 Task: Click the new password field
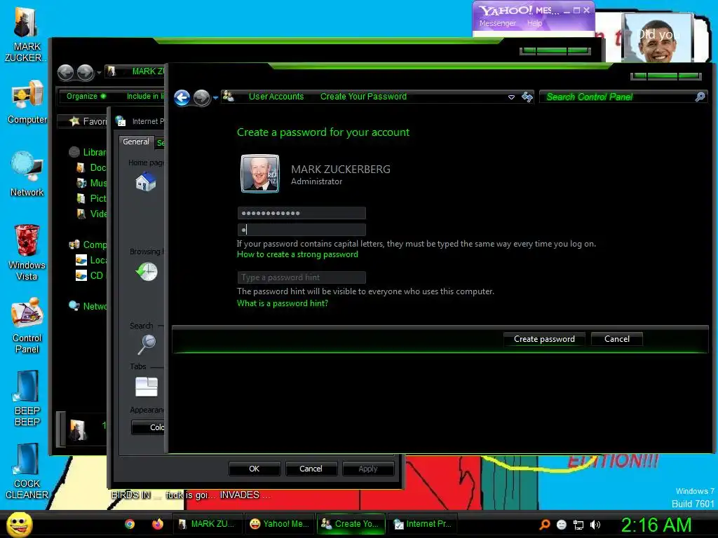[302, 213]
